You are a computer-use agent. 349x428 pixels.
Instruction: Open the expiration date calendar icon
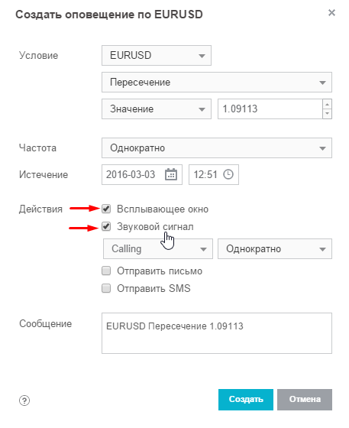(171, 174)
